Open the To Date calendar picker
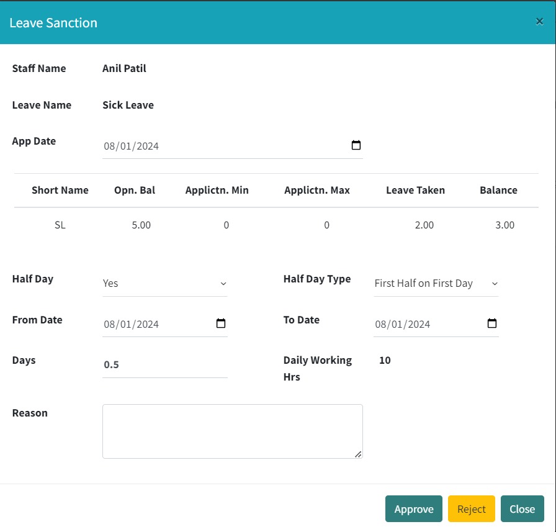Viewport: 556px width, 532px height. [492, 323]
